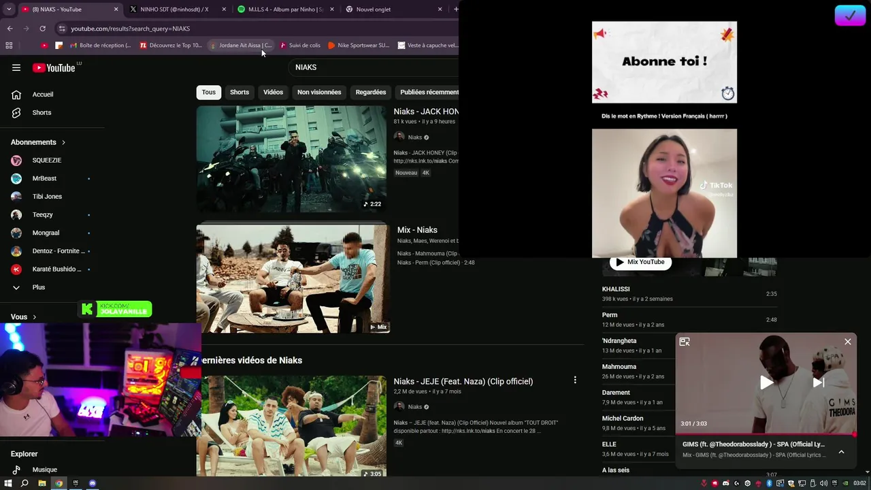This screenshot has height=490, width=871.
Task: Add a new tab with plus button
Action: pyautogui.click(x=455, y=10)
